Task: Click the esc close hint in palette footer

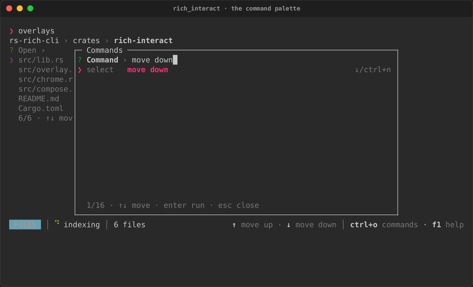Action: [x=238, y=205]
